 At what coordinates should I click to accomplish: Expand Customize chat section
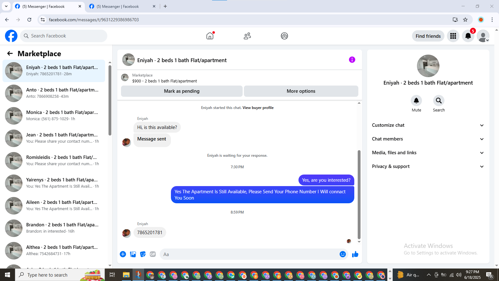tap(428, 125)
